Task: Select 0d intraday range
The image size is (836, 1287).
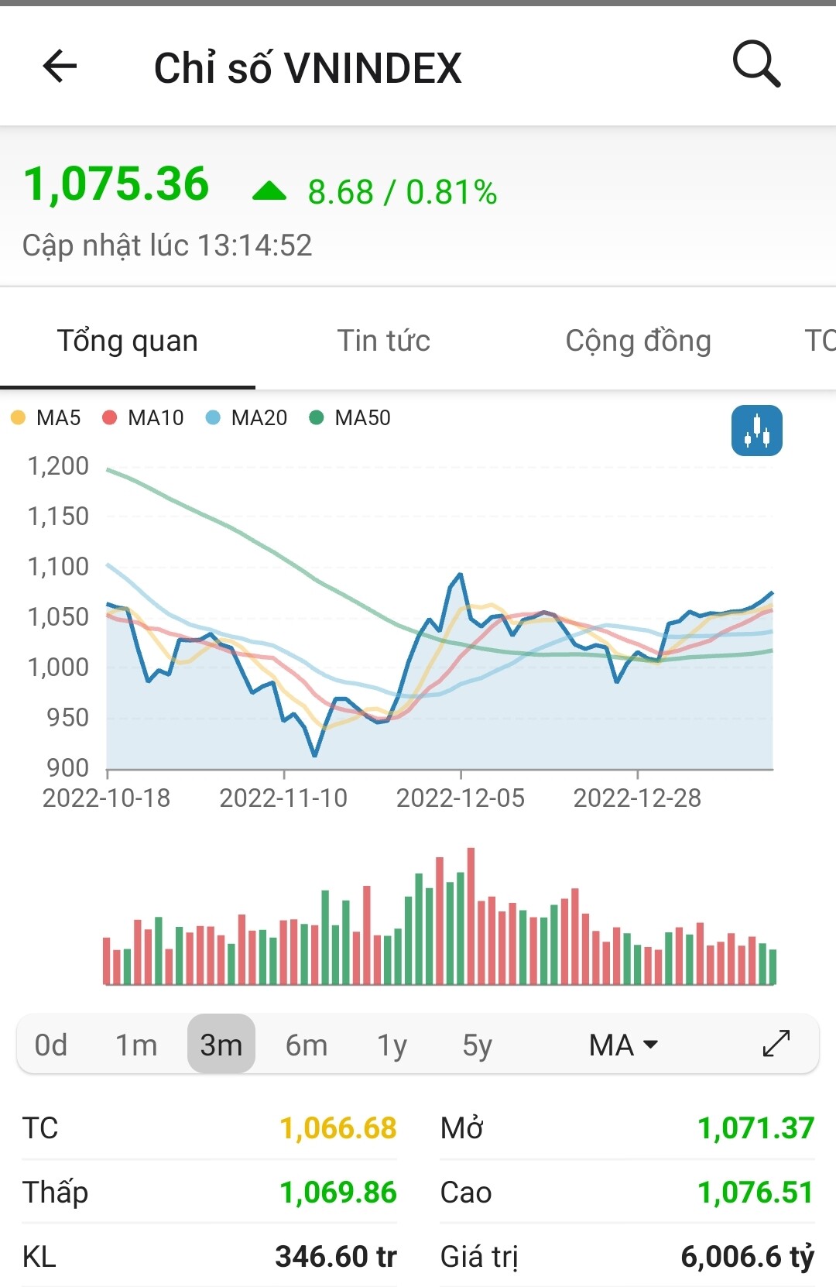Action: (51, 1045)
